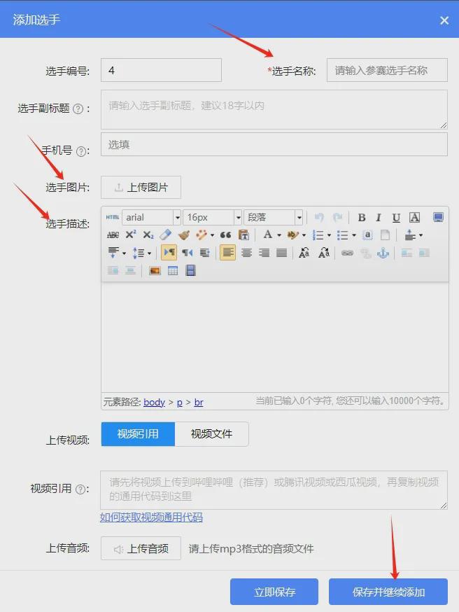Insert a table
The height and width of the screenshot is (612, 459).
173,270
